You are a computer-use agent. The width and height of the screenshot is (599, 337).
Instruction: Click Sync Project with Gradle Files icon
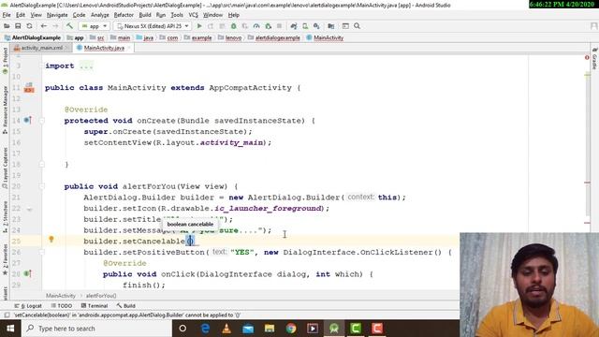(x=293, y=26)
